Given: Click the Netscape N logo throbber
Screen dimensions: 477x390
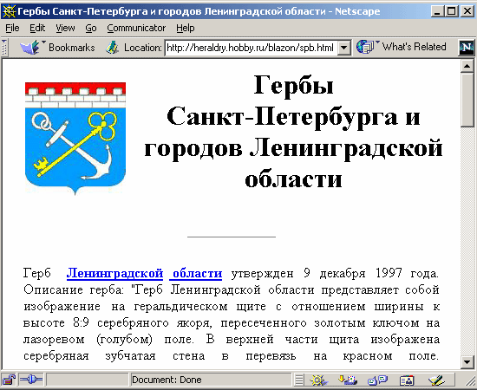Looking at the screenshot, I should tap(466, 48).
